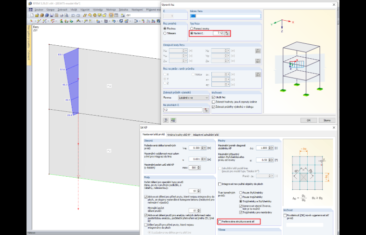The width and height of the screenshot is (366, 235).
Task: Open the Zobrazit menu
Action: point(62,10)
